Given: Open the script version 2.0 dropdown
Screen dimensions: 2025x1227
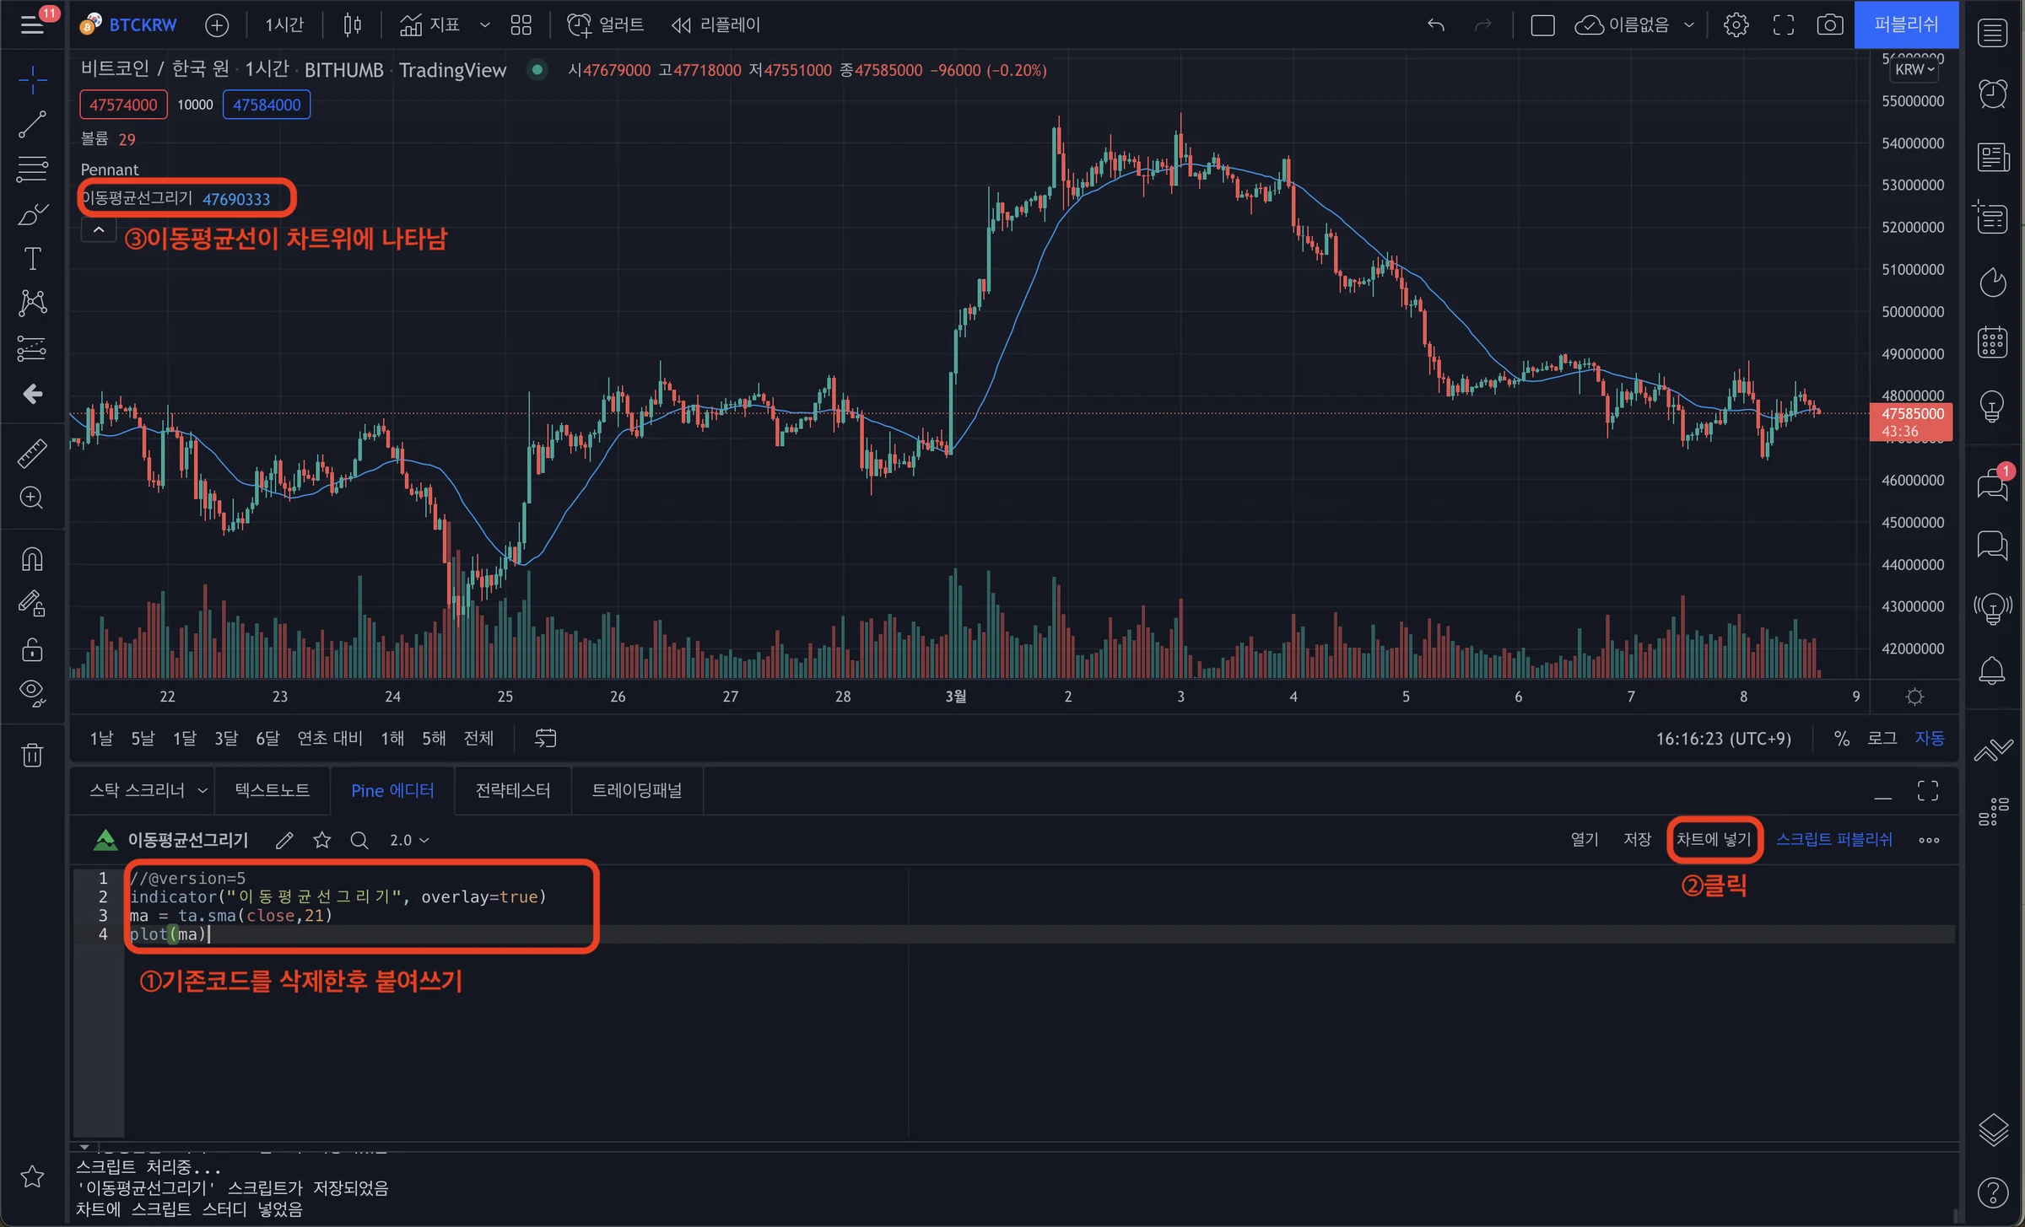Looking at the screenshot, I should coord(409,840).
